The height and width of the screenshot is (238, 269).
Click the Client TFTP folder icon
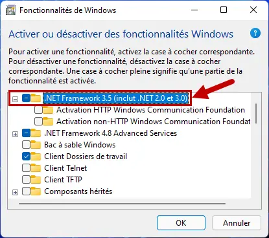point(36,180)
